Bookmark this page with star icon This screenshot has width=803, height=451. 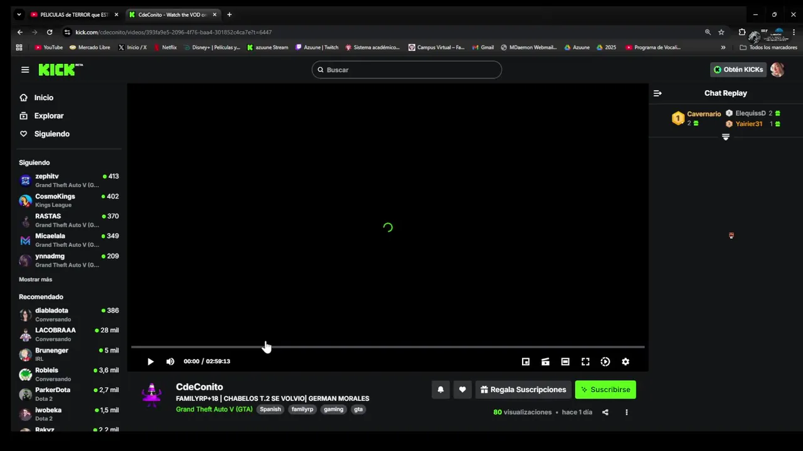tap(721, 32)
